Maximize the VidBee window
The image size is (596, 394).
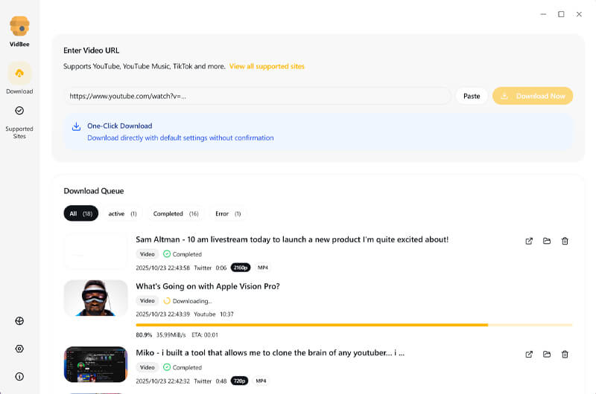click(561, 14)
